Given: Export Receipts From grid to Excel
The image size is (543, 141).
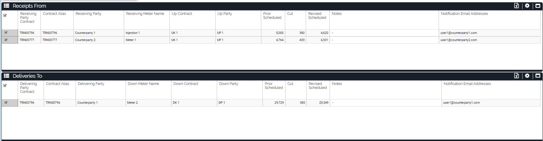Looking at the screenshot, I should pyautogui.click(x=516, y=6).
